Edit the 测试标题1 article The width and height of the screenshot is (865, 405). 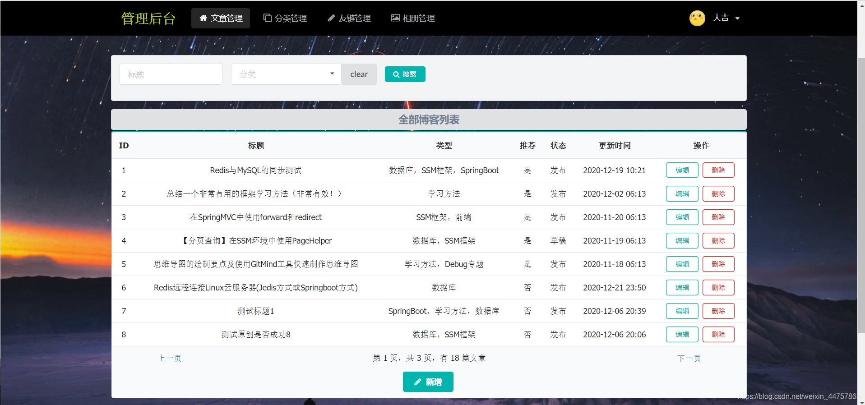tap(682, 311)
